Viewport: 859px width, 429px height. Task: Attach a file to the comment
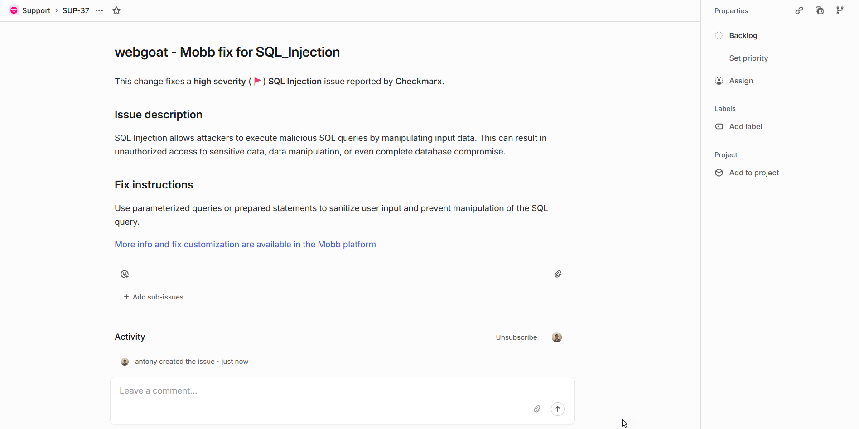point(537,409)
